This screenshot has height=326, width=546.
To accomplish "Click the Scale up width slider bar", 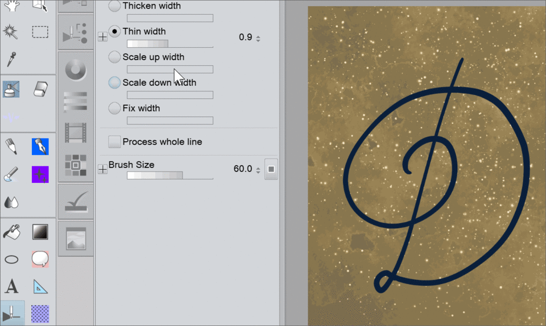I will 170,69.
